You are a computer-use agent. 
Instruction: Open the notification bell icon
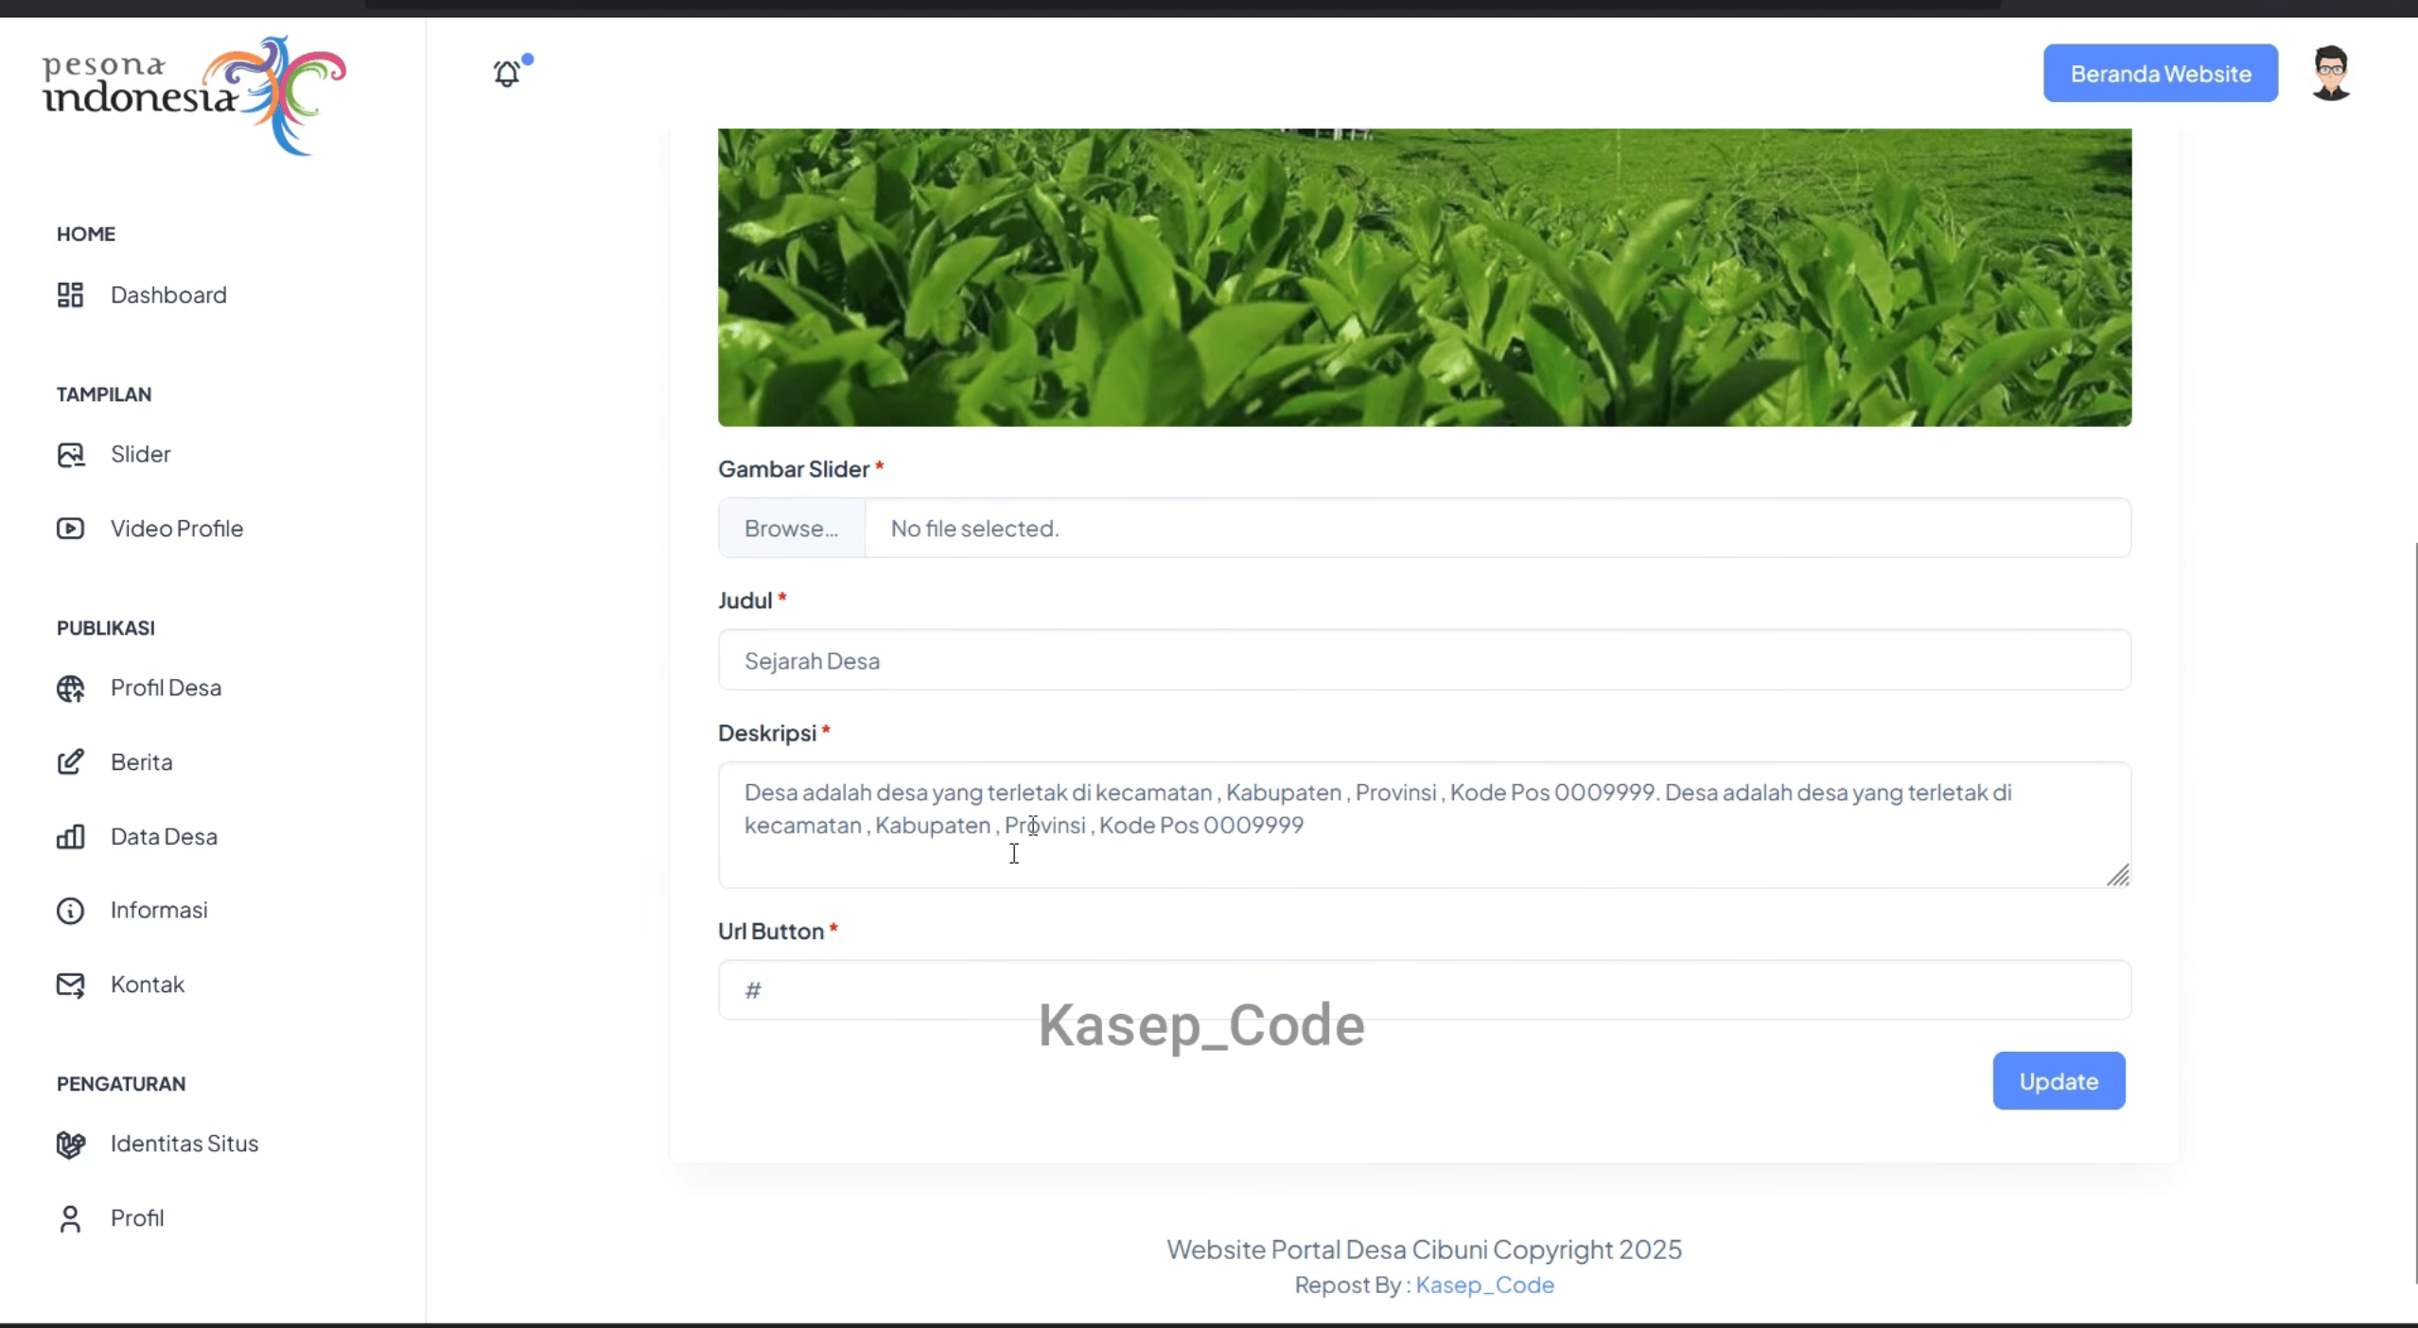[508, 73]
